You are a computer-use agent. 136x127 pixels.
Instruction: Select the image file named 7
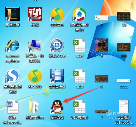101,112
